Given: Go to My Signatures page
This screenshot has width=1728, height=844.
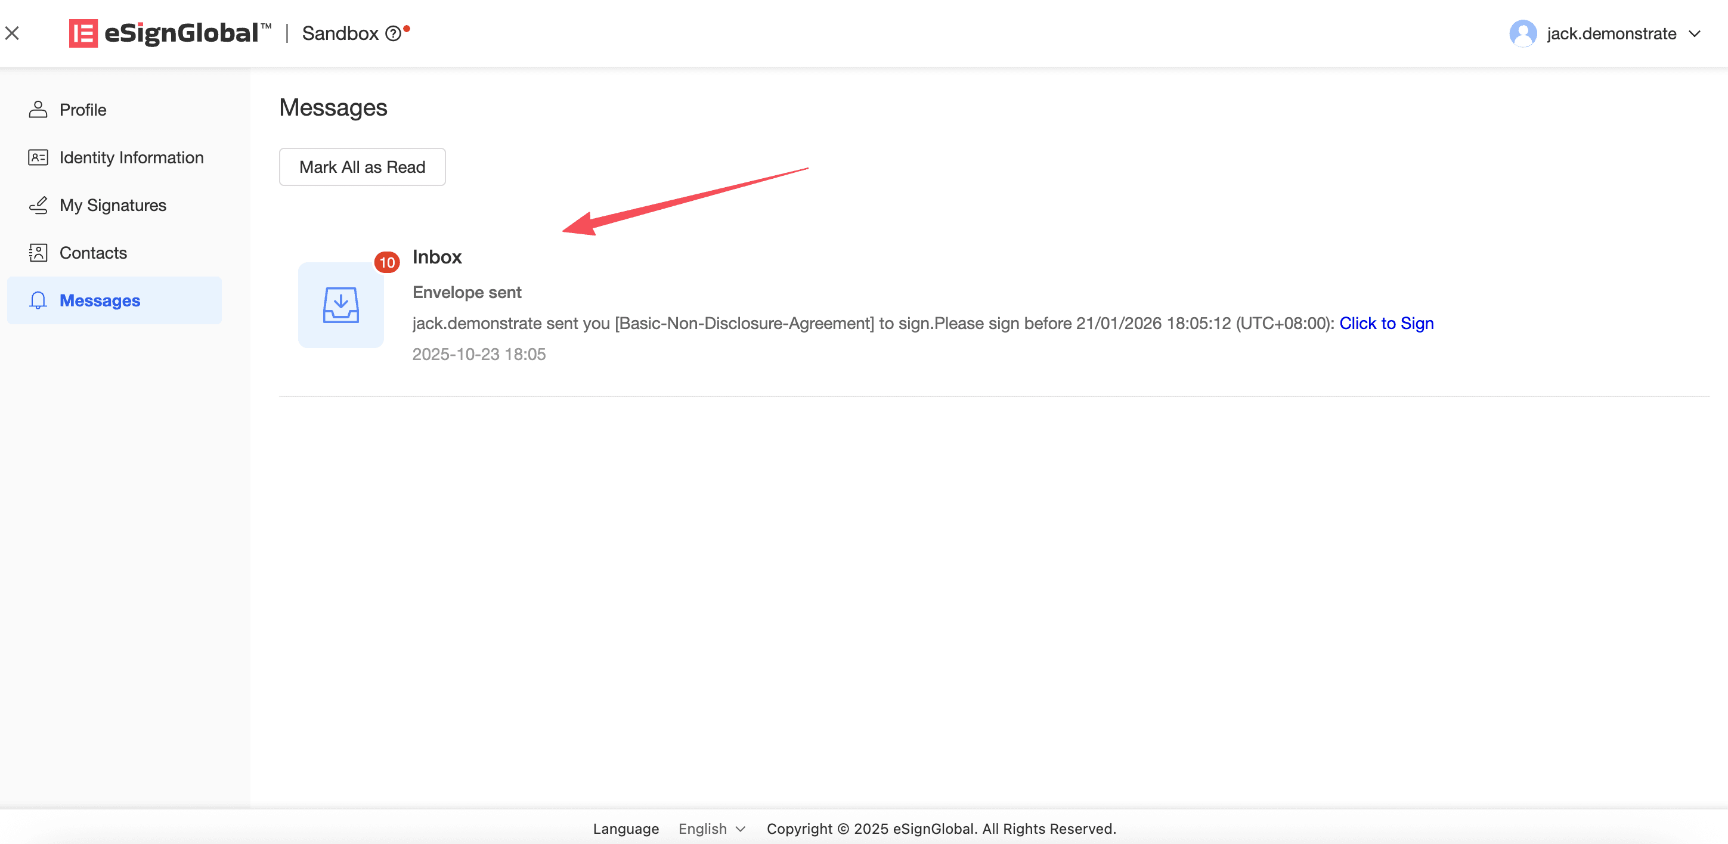Looking at the screenshot, I should pyautogui.click(x=113, y=205).
